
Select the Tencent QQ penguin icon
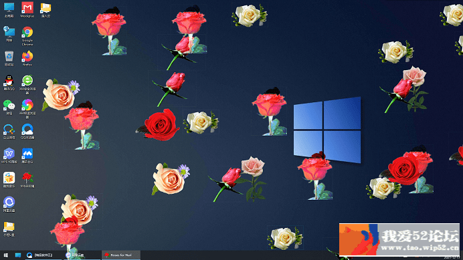click(9, 83)
